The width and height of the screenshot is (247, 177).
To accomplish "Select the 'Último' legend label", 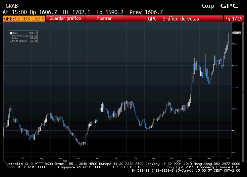I will pos(15,33).
